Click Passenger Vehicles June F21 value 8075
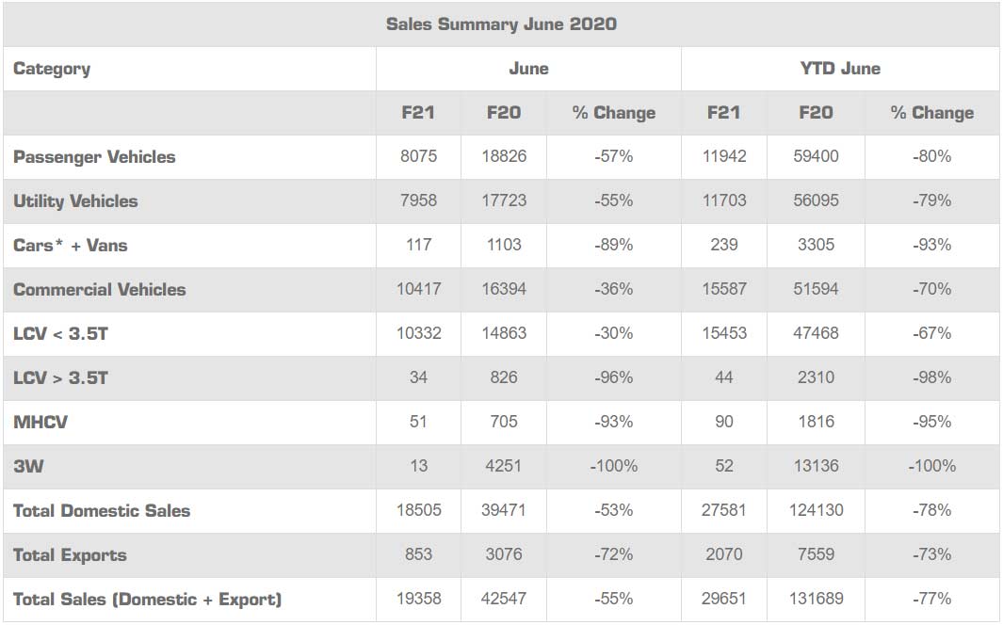 coord(418,157)
